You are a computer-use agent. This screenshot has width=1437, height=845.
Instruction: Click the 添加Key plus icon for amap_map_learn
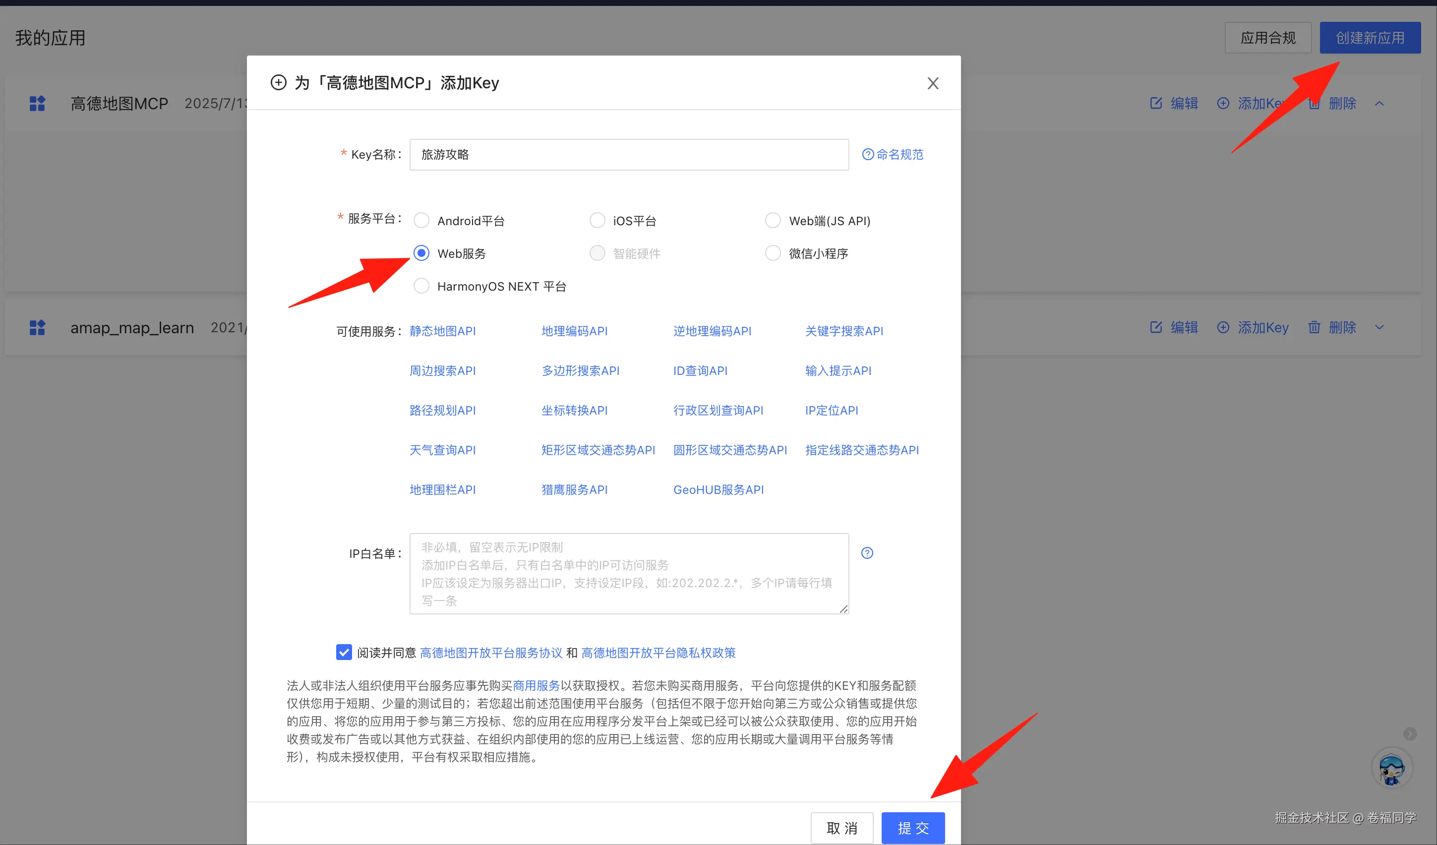click(x=1223, y=327)
